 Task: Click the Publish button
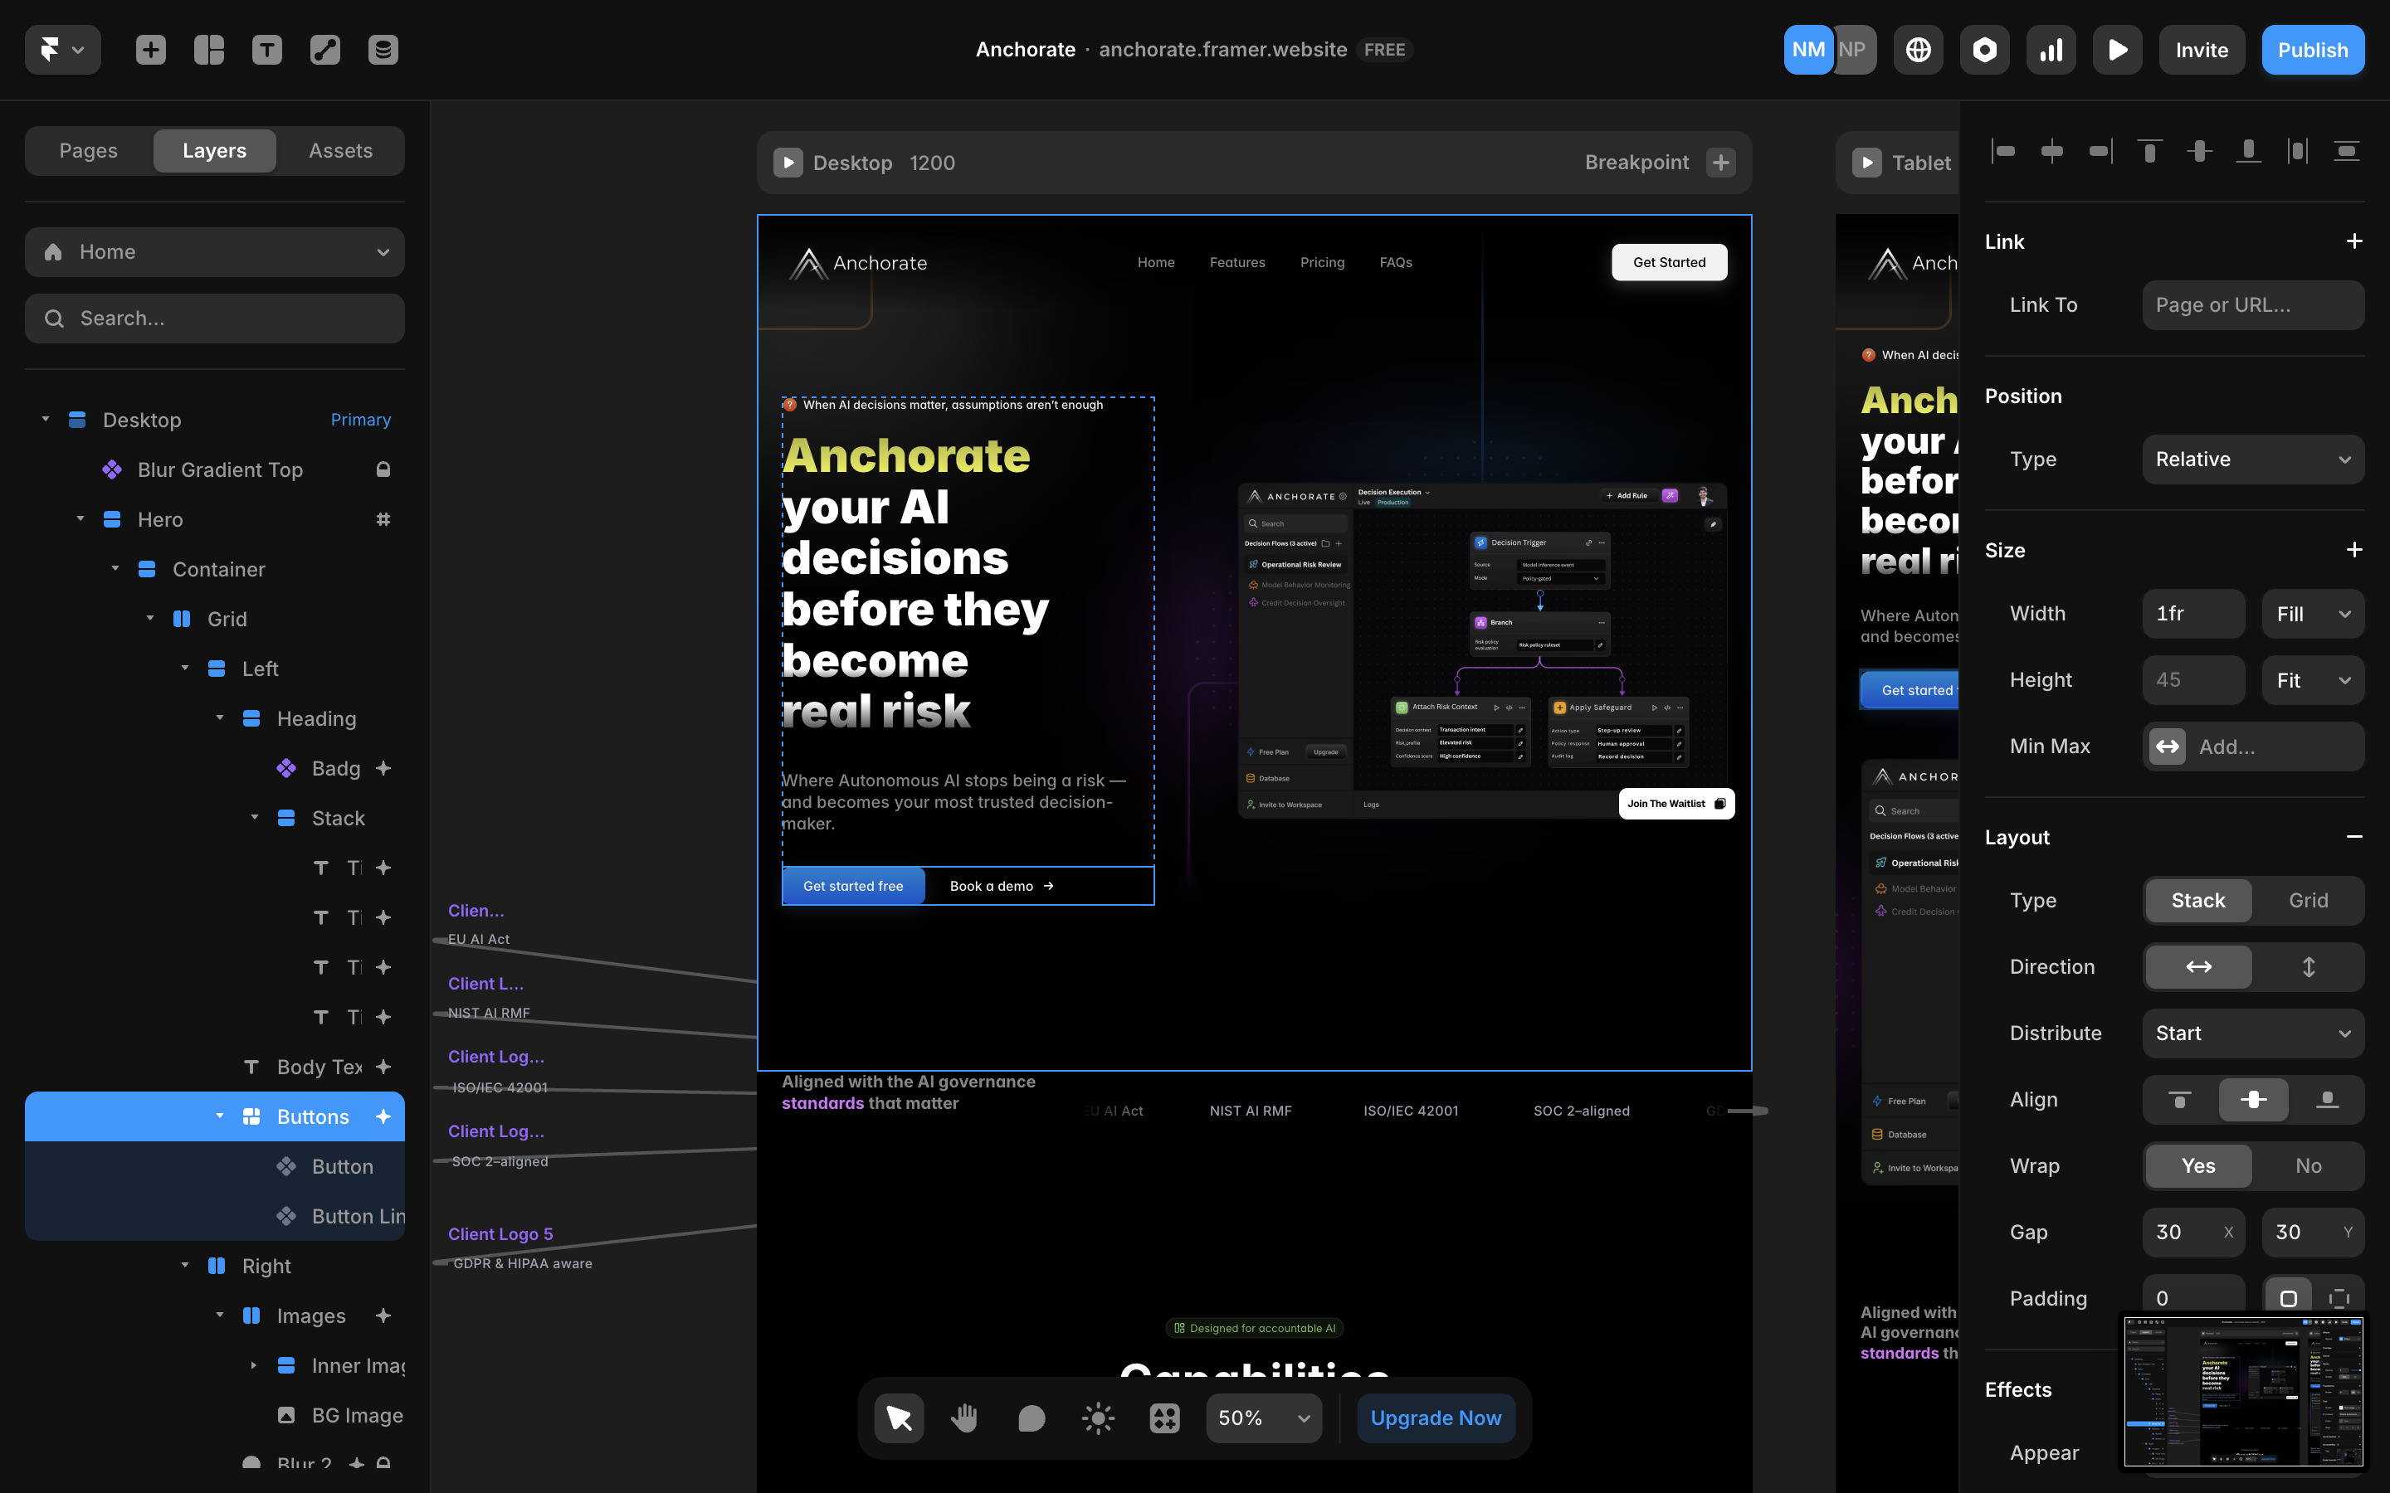2312,50
